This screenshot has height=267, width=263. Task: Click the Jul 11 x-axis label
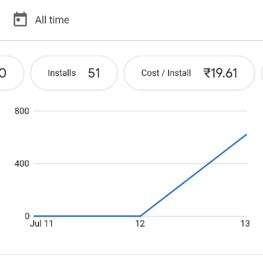point(42,224)
